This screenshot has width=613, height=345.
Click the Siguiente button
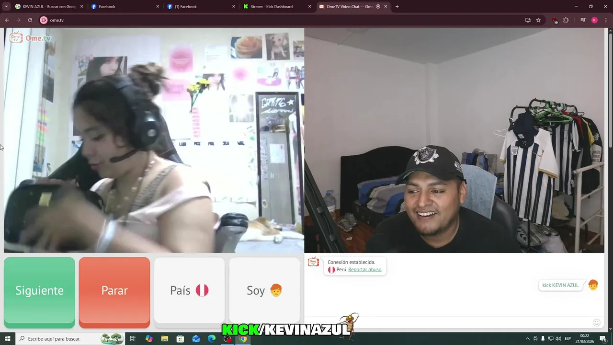(39, 292)
